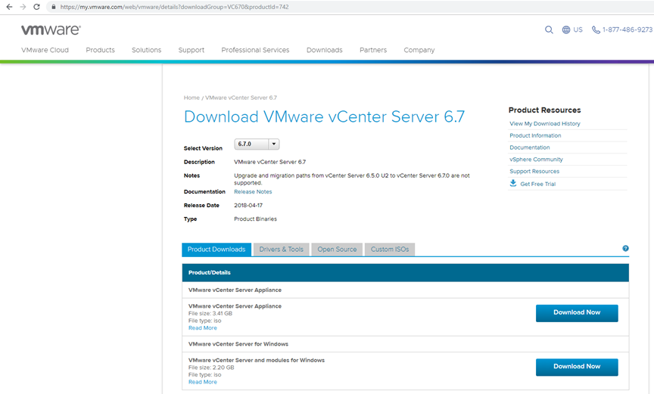This screenshot has width=654, height=394.
Task: Open the Product Information link
Action: coord(535,135)
